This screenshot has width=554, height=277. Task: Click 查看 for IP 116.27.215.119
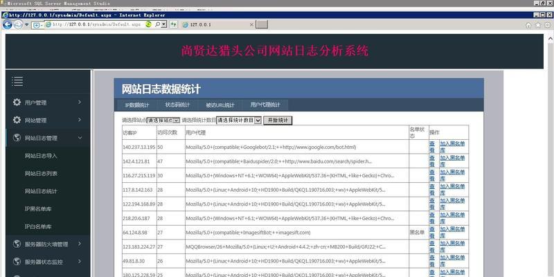pyautogui.click(x=431, y=175)
